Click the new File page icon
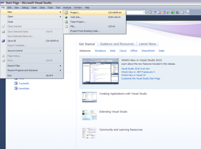201x149 pixels. pyautogui.click(x=66, y=27)
